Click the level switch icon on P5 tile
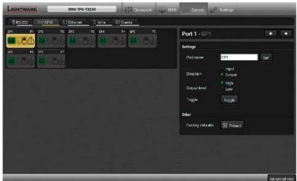 147,40
